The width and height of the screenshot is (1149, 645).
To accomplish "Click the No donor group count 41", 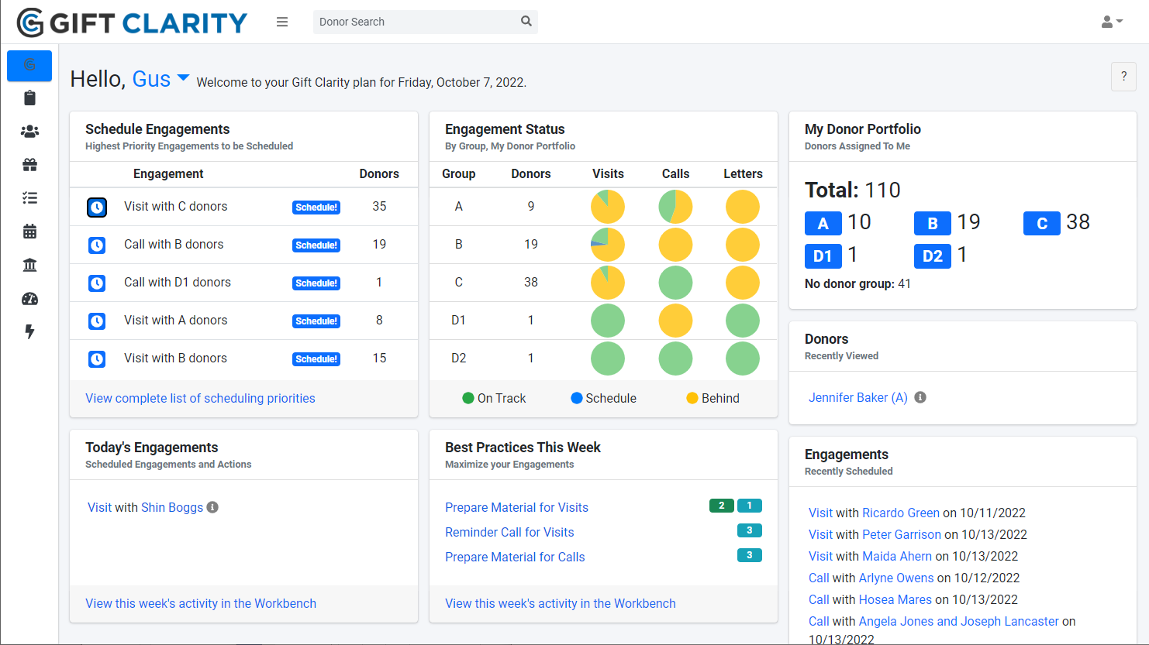I will pos(904,283).
